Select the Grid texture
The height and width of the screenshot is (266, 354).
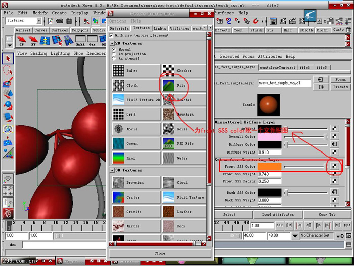pyautogui.click(x=136, y=114)
